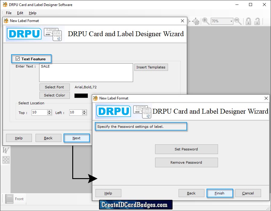Click the center-align objects toolbar icon
This screenshot has height=211, width=271.
tap(196, 21)
